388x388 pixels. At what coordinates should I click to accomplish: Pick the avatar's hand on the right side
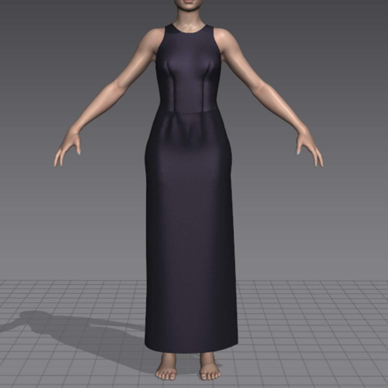click(309, 150)
